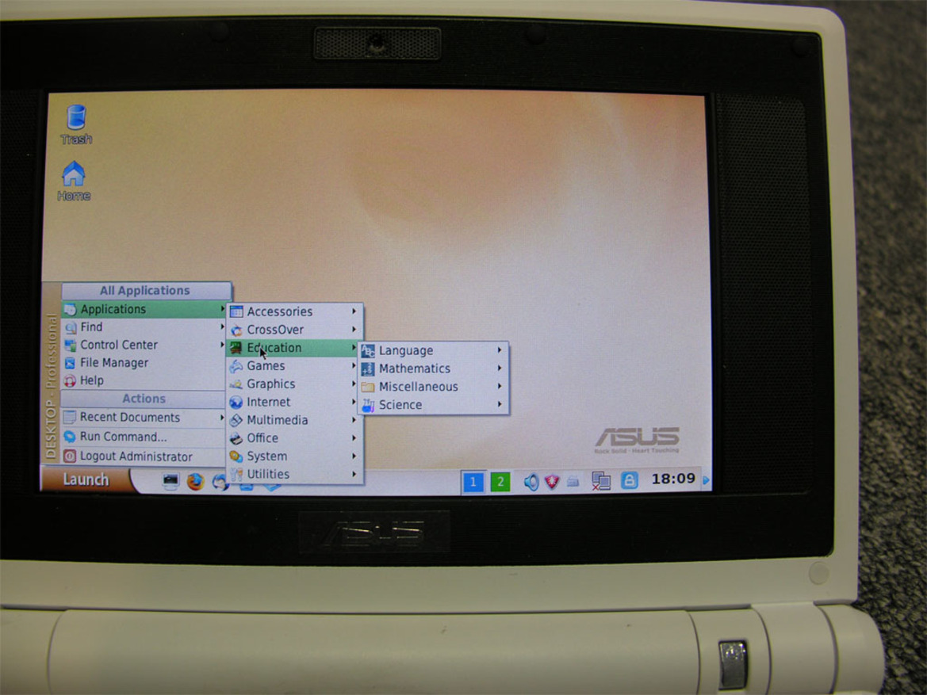Screen dimensions: 927x695
Task: Click the Utilities tools icon
Action: click(x=236, y=475)
